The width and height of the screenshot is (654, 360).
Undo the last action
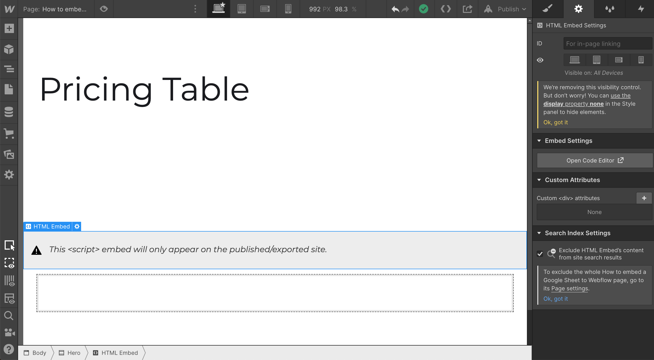[x=395, y=9]
